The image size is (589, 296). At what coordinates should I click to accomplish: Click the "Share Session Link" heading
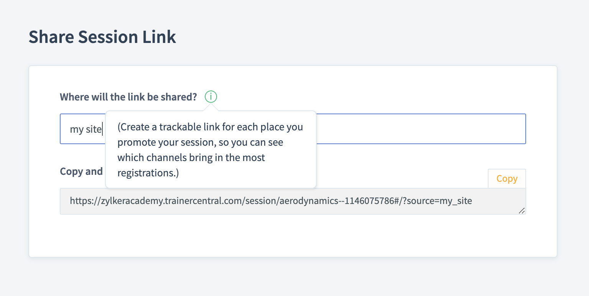point(102,37)
